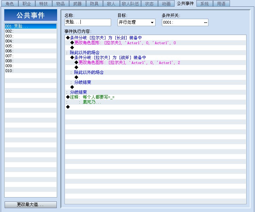Select common event 006 in list
This screenshot has width=255, height=212.
[31, 51]
